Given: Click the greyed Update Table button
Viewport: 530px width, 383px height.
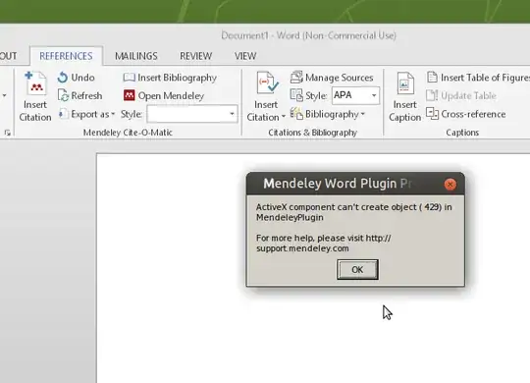Looking at the screenshot, I should tap(461, 96).
